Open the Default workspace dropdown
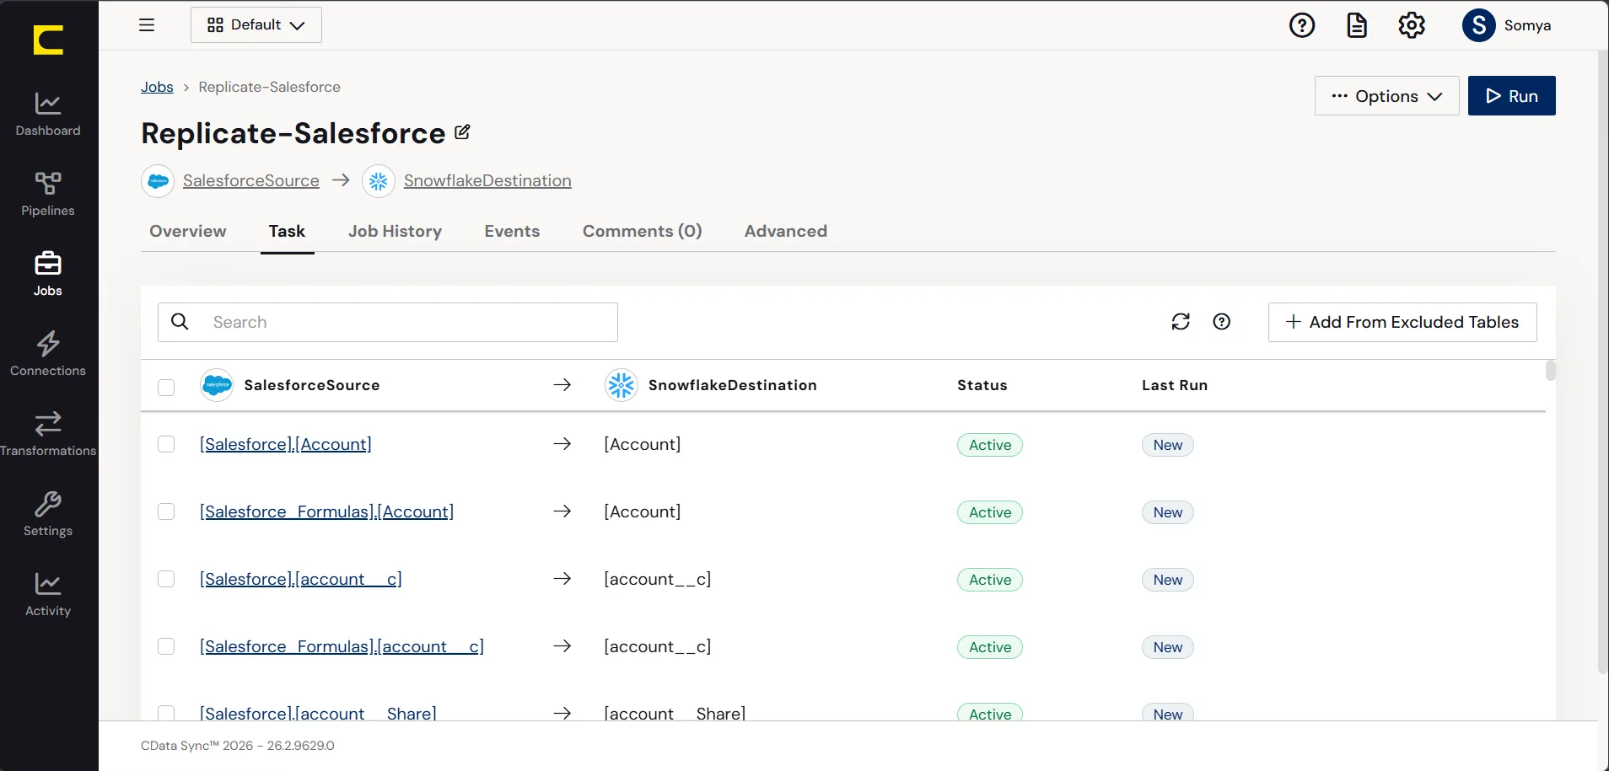 (x=256, y=25)
